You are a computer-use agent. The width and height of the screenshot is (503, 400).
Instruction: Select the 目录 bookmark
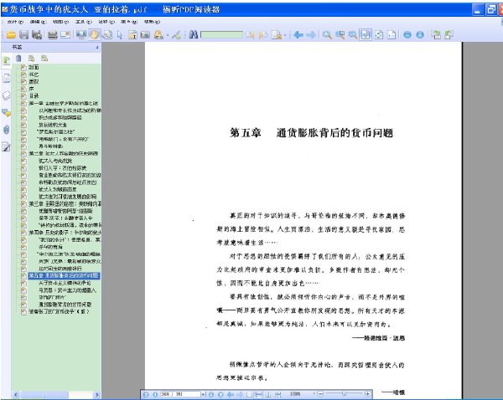pos(34,95)
